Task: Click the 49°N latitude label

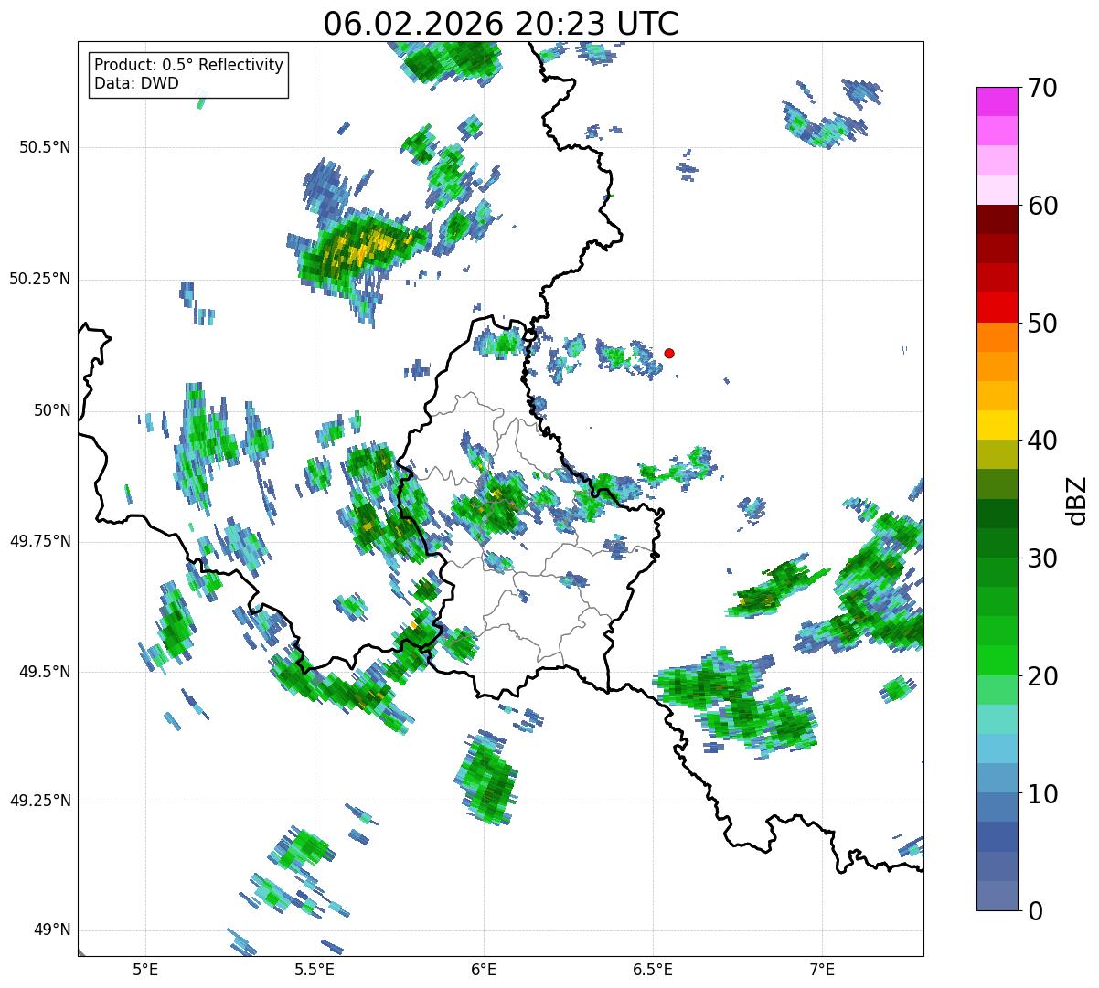Action: (x=51, y=930)
